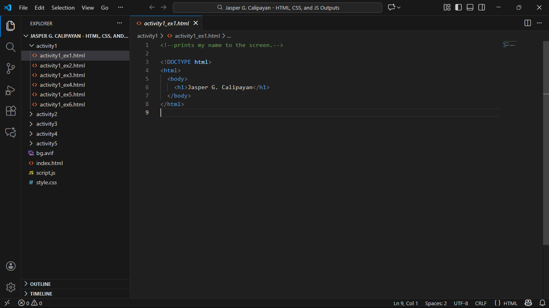
Task: Toggle the bottom panel visibility
Action: point(470,8)
